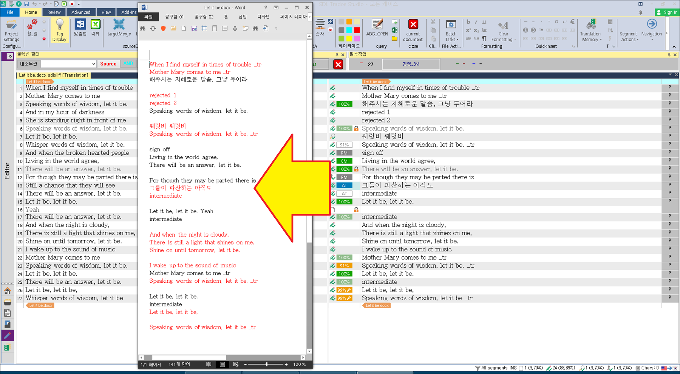Pick the orange highlight swatch
Viewport: 680px width, 374px height.
(349, 22)
